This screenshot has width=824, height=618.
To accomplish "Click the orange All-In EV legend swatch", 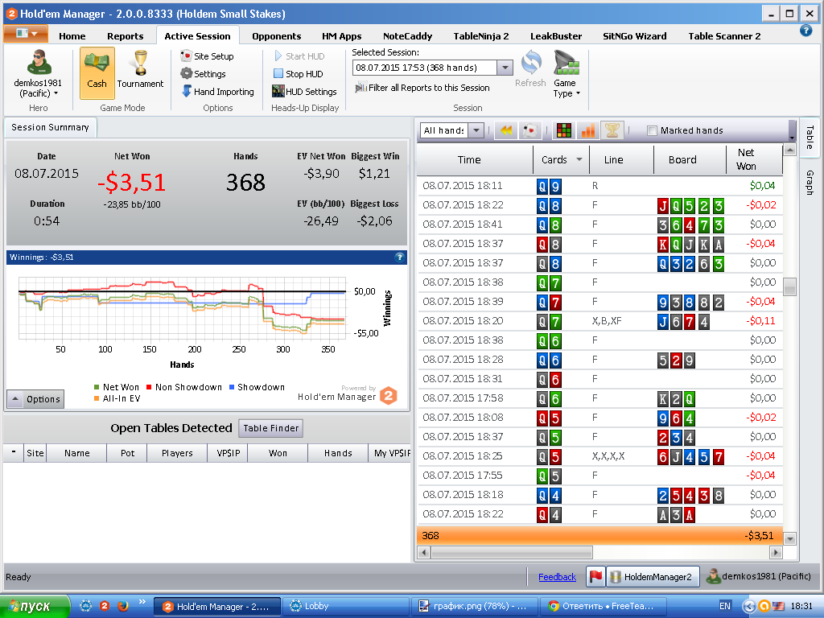I will [97, 399].
